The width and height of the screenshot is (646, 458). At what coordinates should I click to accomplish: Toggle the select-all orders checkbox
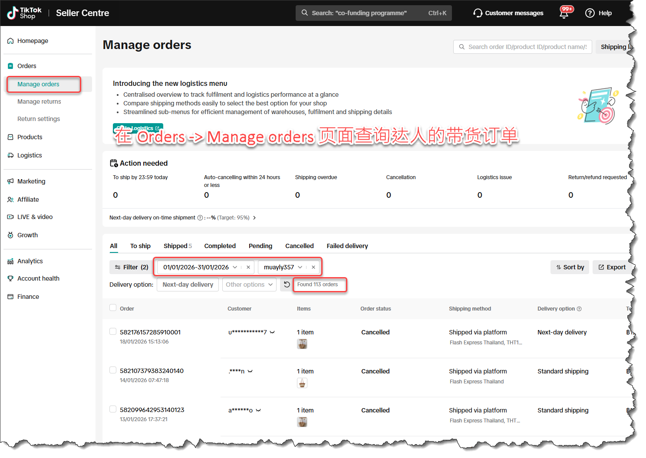pyautogui.click(x=113, y=308)
